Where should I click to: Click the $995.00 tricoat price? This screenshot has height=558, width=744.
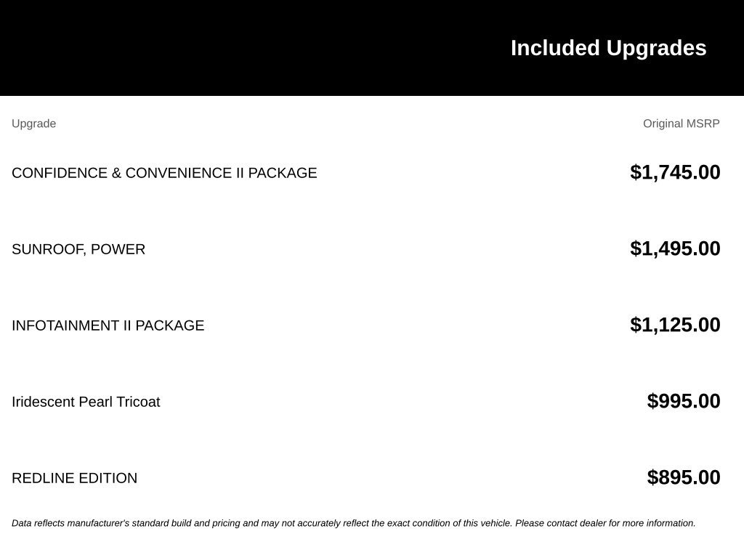[684, 401]
